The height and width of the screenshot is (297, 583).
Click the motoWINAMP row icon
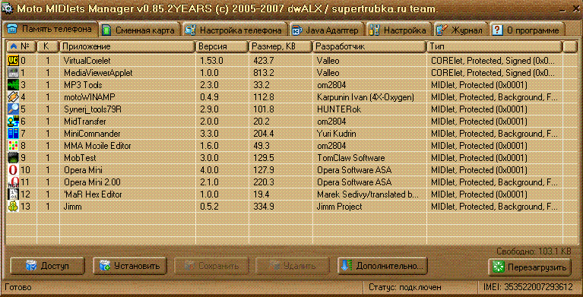pos(13,96)
